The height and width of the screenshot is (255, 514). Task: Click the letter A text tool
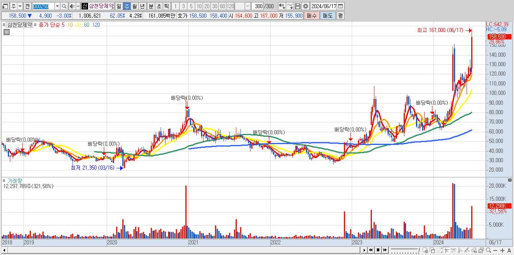point(509,250)
